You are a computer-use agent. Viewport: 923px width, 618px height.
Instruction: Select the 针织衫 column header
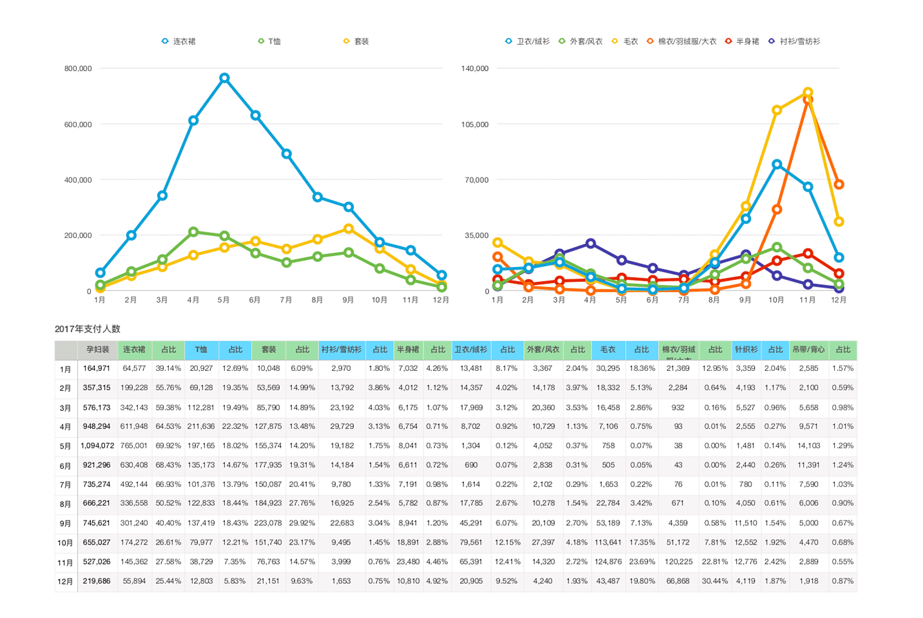click(746, 350)
